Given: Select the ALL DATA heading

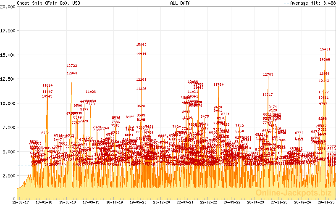Looking at the screenshot, I should coord(181,3).
